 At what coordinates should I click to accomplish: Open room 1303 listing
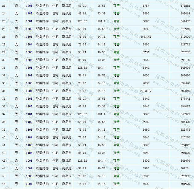coord(29,37)
